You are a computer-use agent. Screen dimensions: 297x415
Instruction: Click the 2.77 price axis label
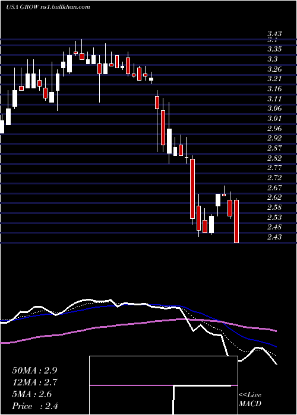[x=274, y=168]
